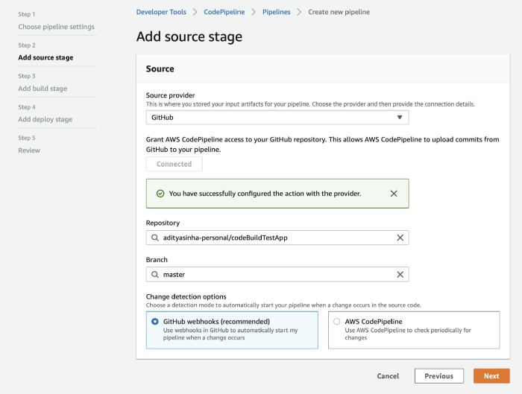Jump to the Add build stage step
Viewport: 522px width, 394px height.
[x=43, y=89]
